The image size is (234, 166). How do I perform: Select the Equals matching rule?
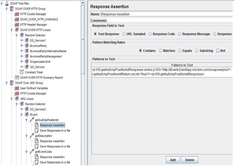pyautogui.click(x=180, y=51)
